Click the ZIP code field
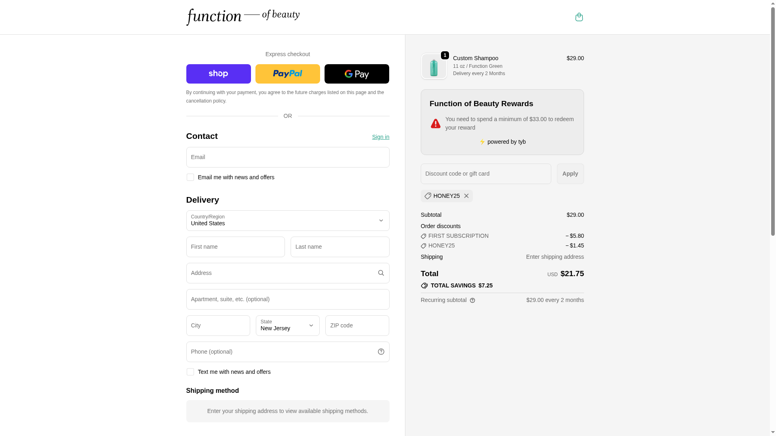Image resolution: width=776 pixels, height=436 pixels. (357, 325)
